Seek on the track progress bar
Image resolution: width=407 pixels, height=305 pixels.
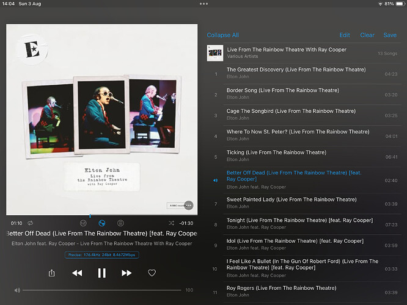(x=101, y=215)
